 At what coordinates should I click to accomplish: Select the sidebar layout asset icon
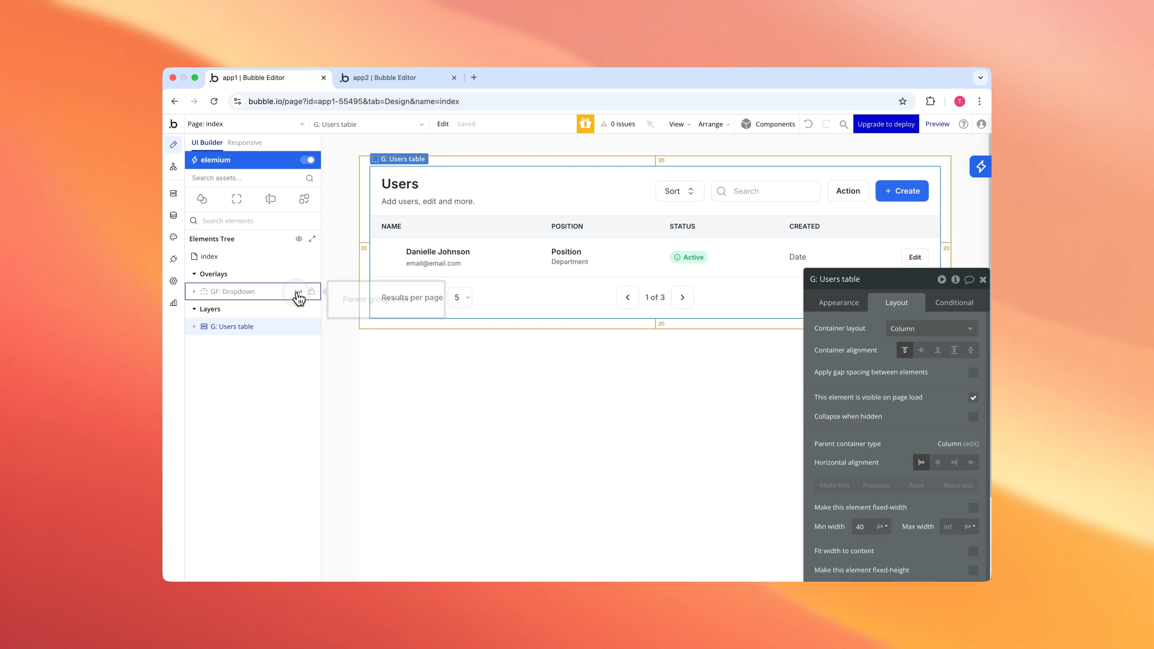tap(270, 199)
